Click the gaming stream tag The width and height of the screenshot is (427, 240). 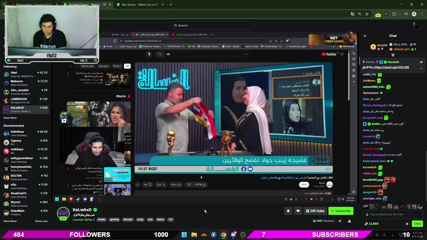tap(114, 219)
